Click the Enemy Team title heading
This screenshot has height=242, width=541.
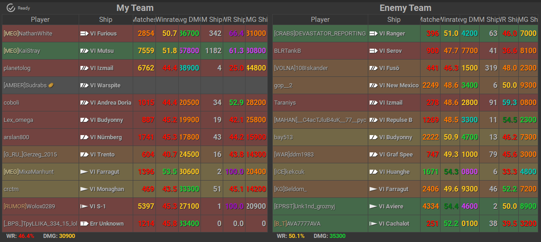(x=405, y=8)
